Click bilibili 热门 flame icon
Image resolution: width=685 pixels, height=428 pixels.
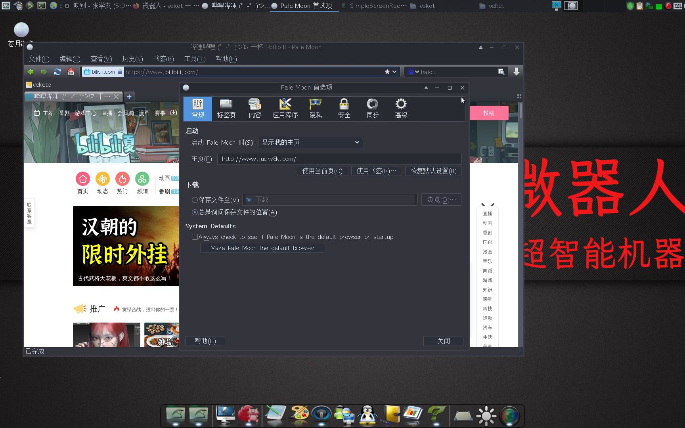122,179
